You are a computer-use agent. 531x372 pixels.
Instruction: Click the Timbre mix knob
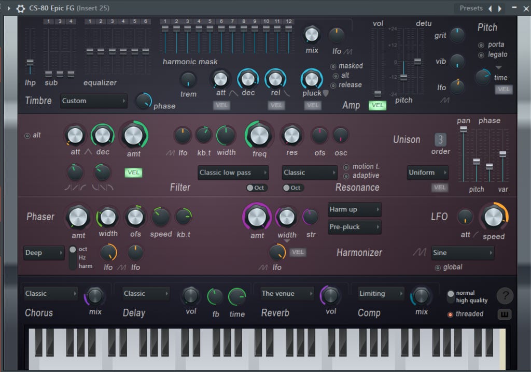coord(312,35)
